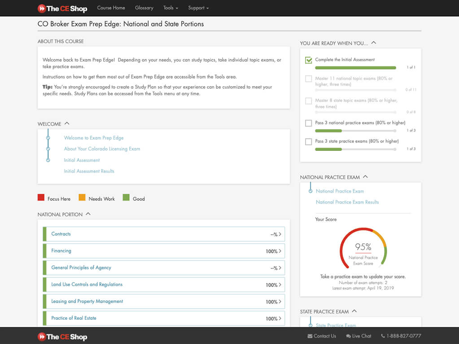The height and width of the screenshot is (344, 459).
Task: Start the National Practice Exam link
Action: tap(340, 191)
